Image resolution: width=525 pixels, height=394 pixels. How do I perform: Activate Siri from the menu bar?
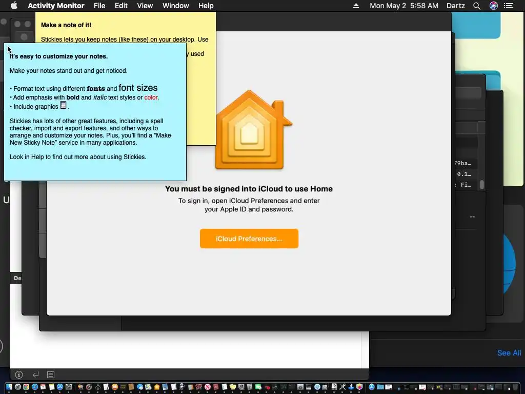point(494,6)
